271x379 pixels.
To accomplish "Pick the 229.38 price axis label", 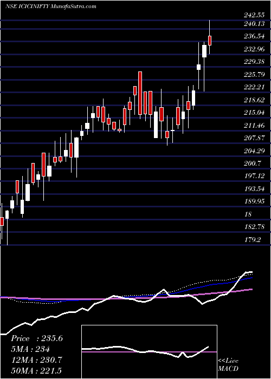I will click(x=254, y=62).
